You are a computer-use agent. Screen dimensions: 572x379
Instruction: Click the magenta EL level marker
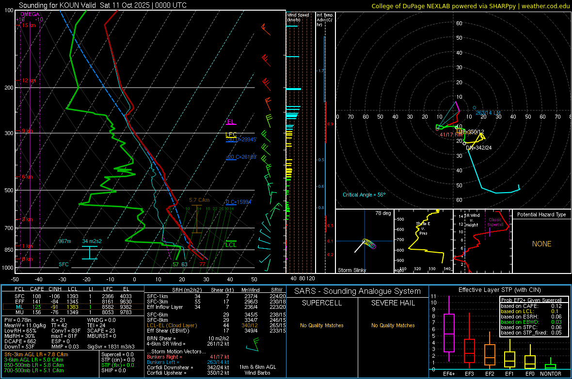click(x=231, y=122)
